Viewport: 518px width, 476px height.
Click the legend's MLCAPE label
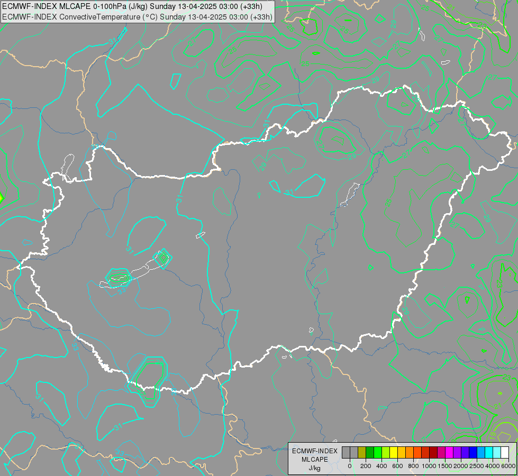click(x=315, y=460)
